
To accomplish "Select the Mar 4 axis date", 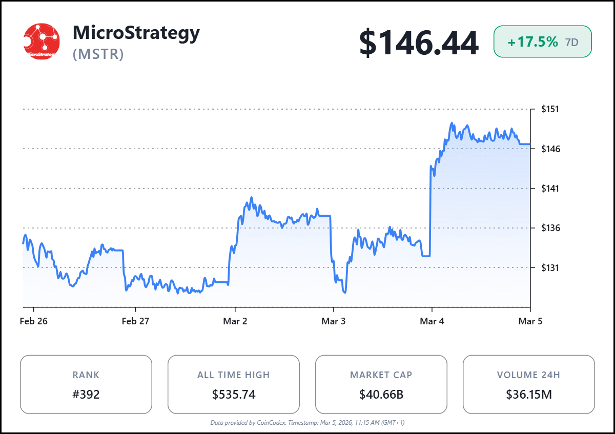I will [432, 321].
